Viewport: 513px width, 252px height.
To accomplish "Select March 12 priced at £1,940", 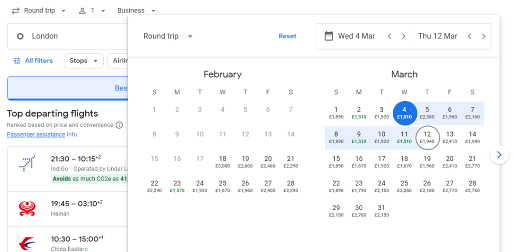I will pos(427,137).
